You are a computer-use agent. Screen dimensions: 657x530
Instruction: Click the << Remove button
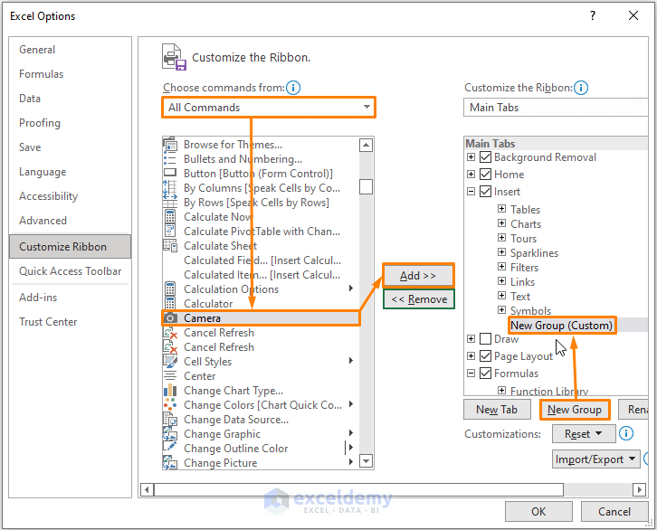click(419, 299)
